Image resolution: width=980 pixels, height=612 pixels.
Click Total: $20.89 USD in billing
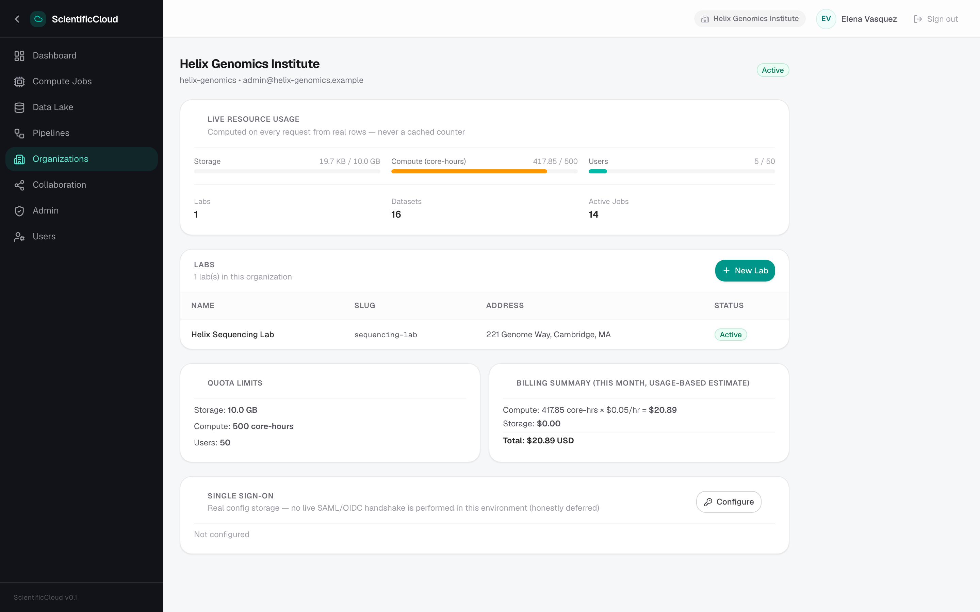538,441
